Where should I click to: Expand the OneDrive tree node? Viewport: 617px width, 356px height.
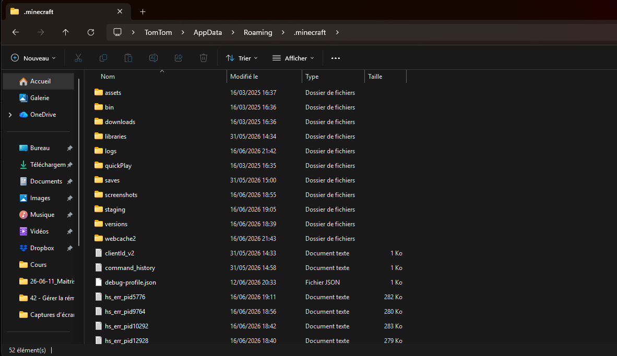[x=10, y=115]
